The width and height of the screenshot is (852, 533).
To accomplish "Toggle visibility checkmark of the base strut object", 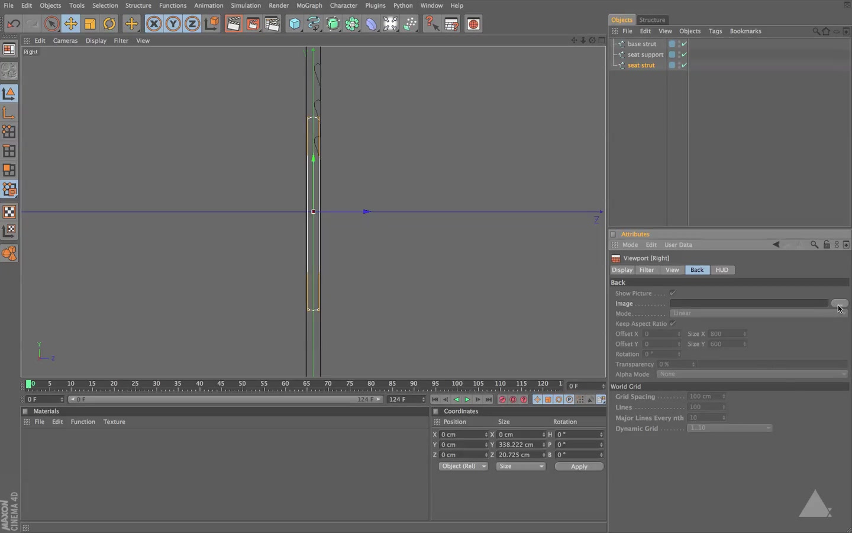I will [683, 43].
